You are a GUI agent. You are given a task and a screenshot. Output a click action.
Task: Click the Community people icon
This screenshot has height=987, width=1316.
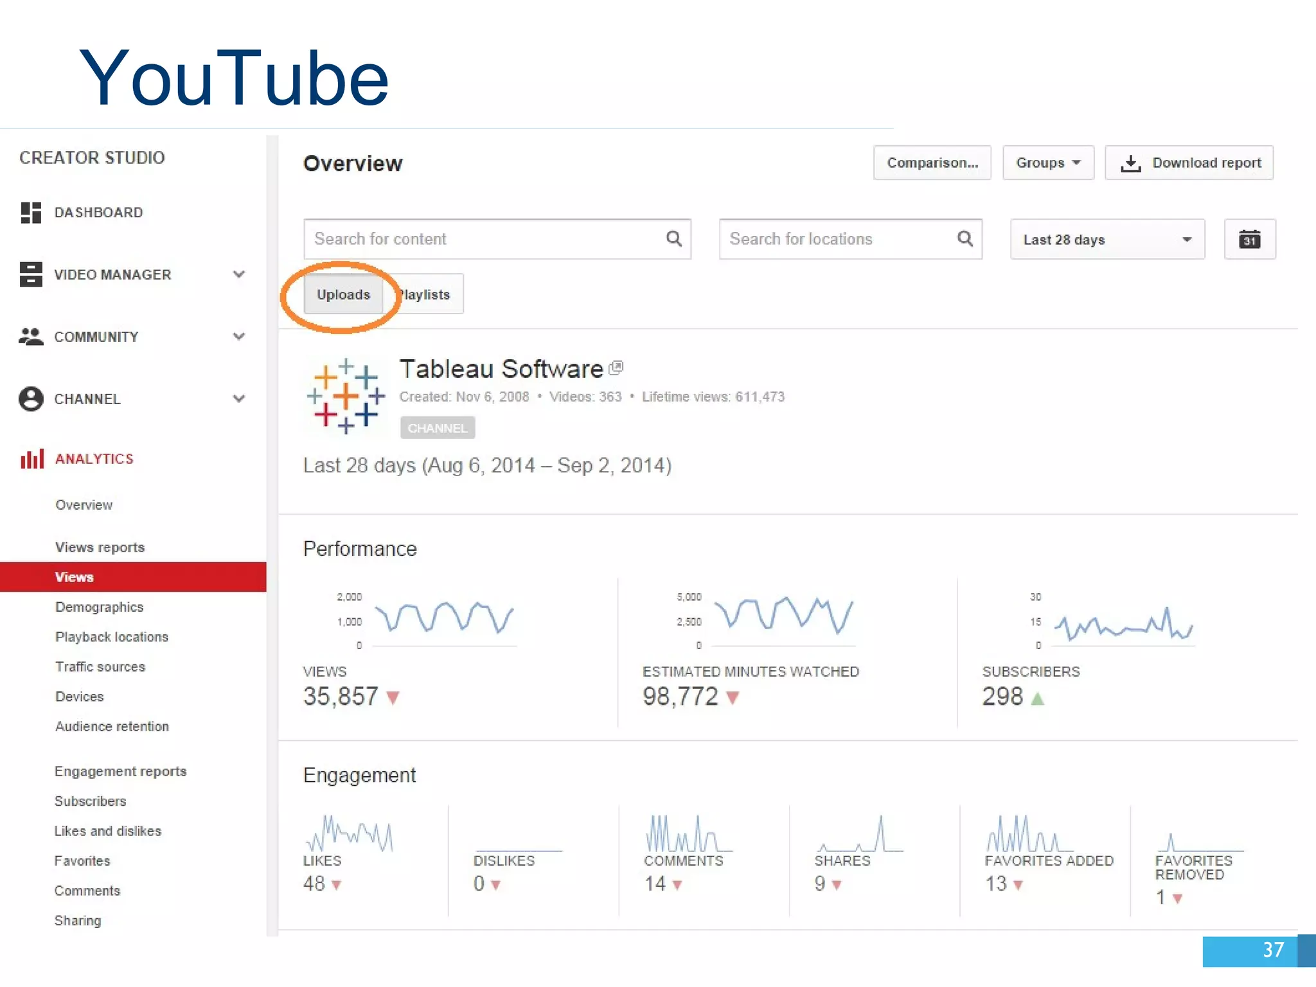31,336
